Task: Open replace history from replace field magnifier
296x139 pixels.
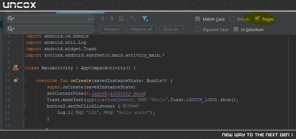Action: pyautogui.click(x=11, y=29)
